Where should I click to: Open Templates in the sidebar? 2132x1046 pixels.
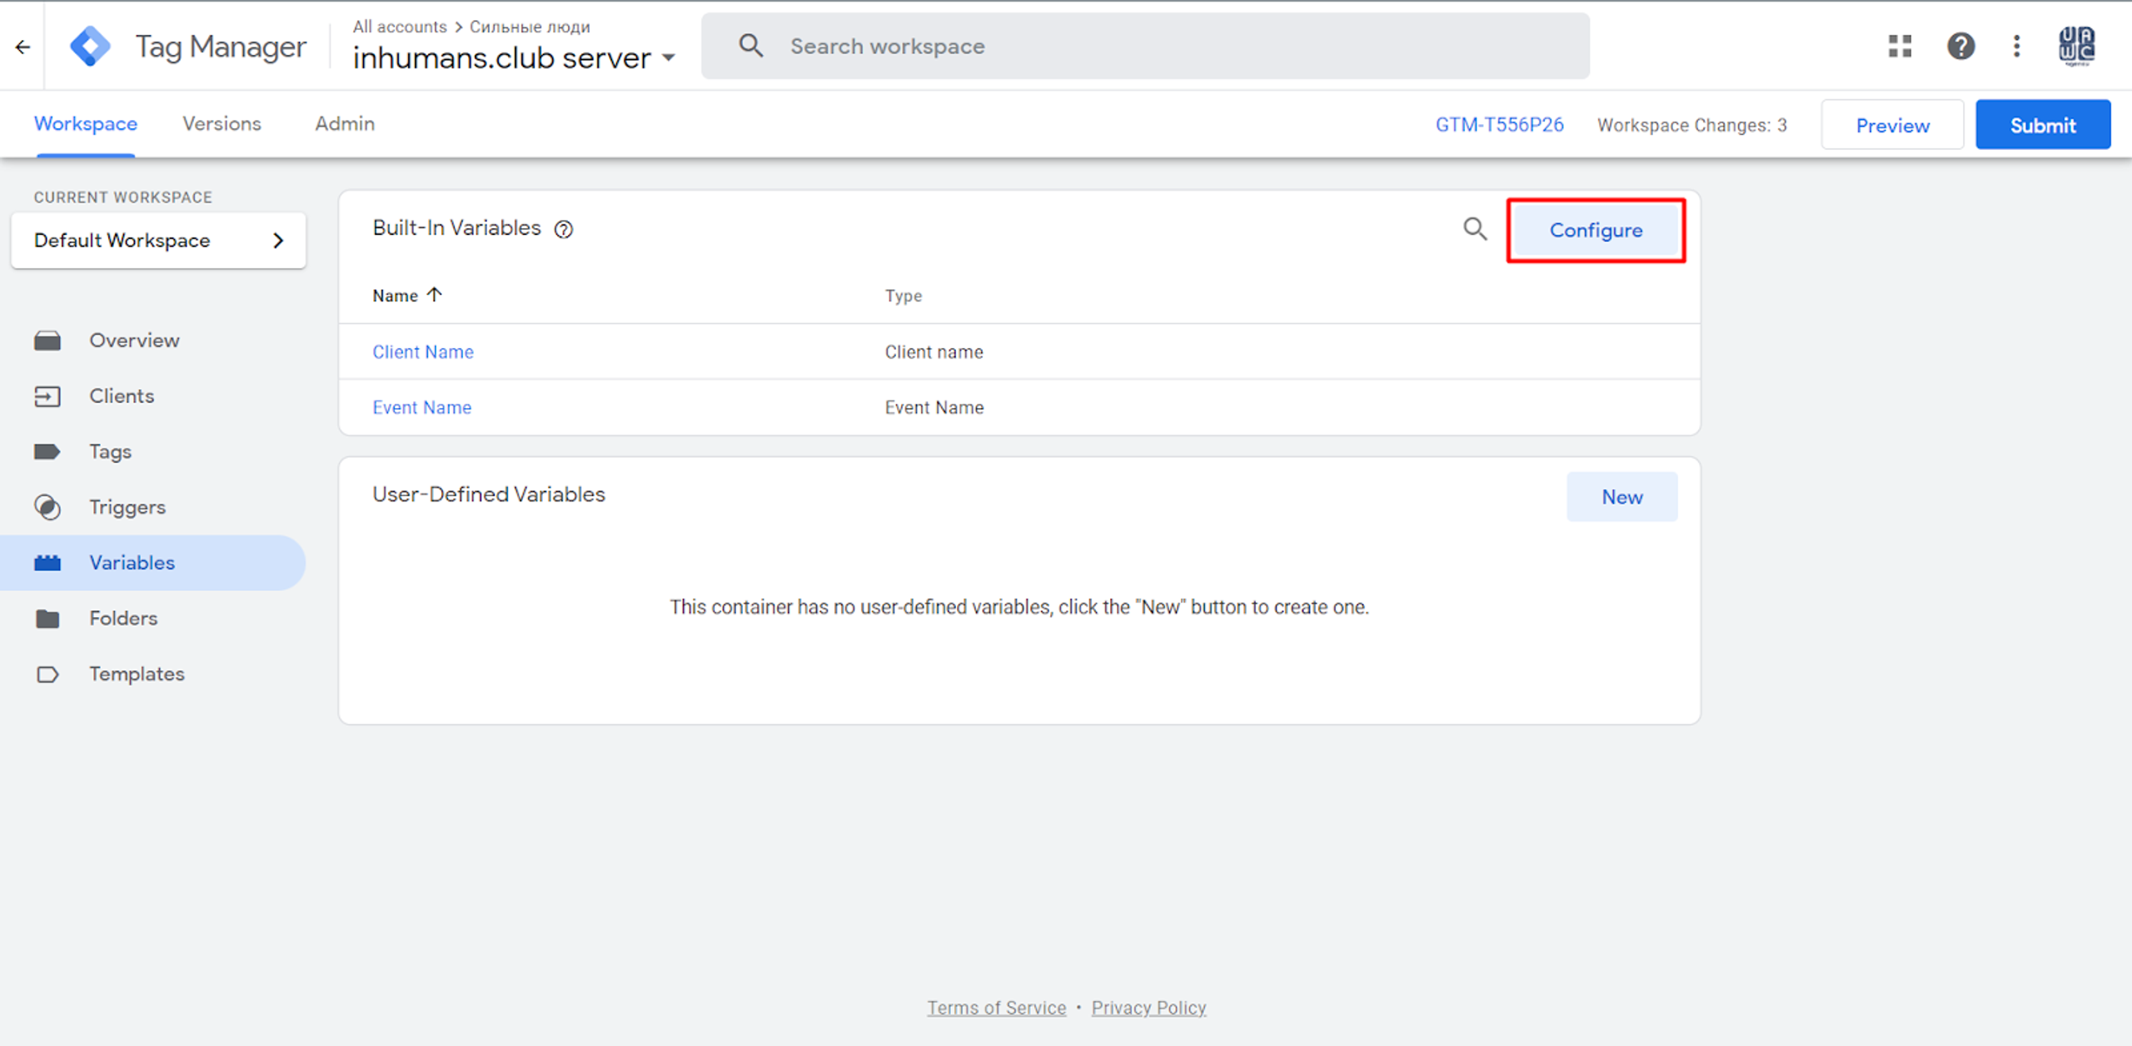pyautogui.click(x=137, y=674)
